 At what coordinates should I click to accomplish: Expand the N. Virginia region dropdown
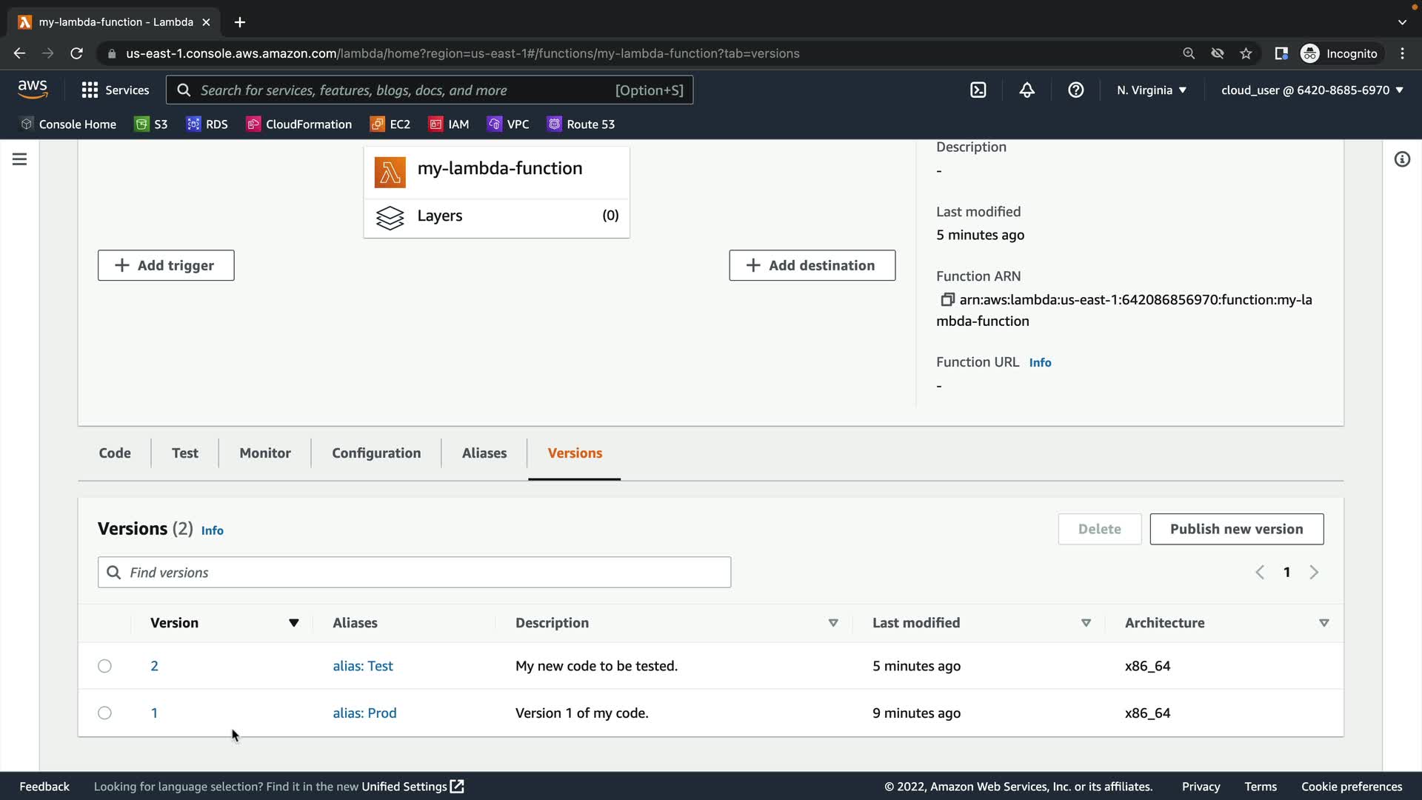(1151, 90)
